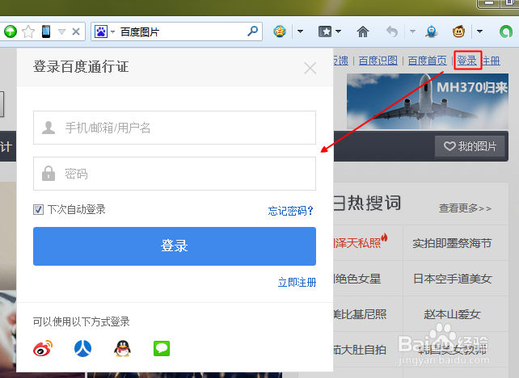Click the mobile phone icon in address bar

pyautogui.click(x=46, y=31)
